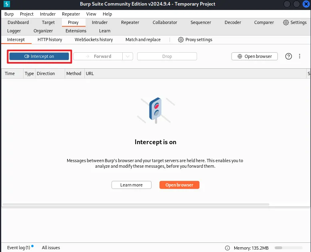Switch to the Decoder tab
The height and width of the screenshot is (252, 311).
pos(233,22)
